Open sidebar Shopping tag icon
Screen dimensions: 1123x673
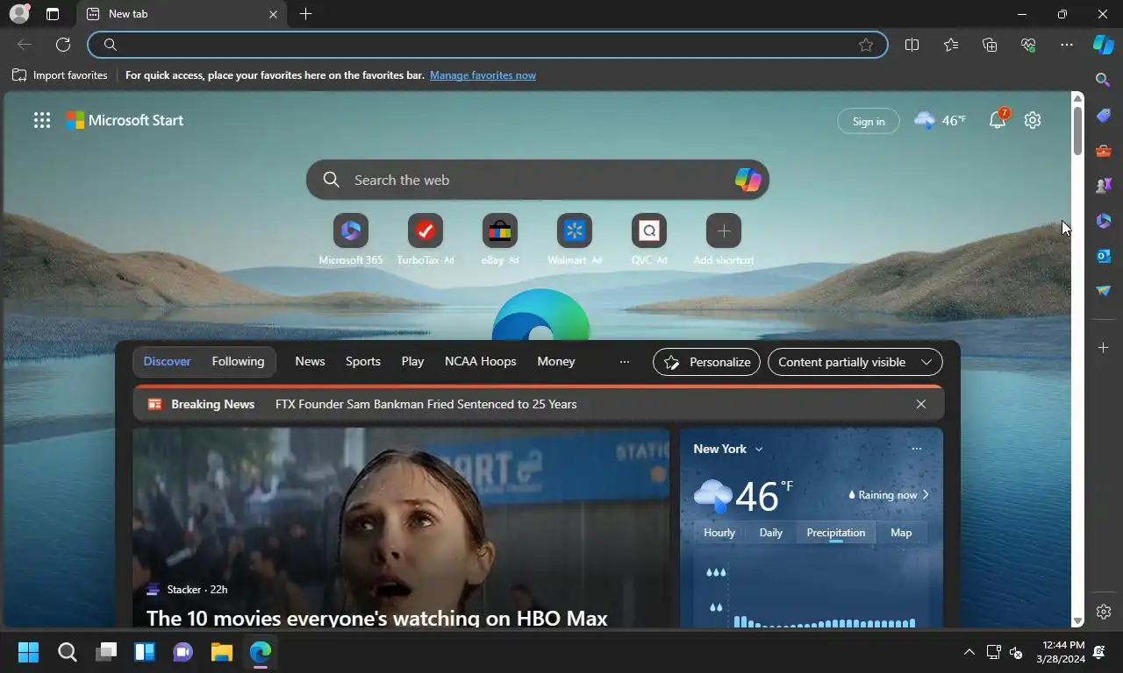[x=1104, y=116]
